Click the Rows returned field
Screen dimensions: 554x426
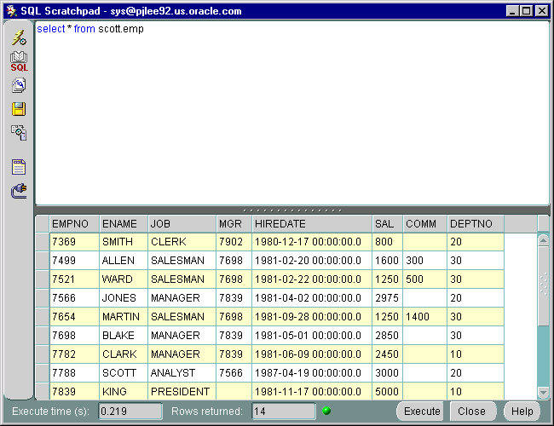click(x=283, y=412)
